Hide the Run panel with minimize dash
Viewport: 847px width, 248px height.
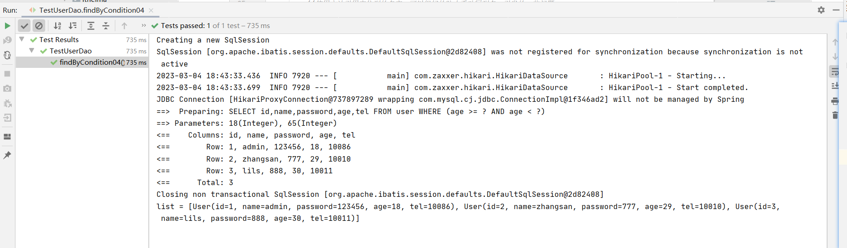[836, 10]
